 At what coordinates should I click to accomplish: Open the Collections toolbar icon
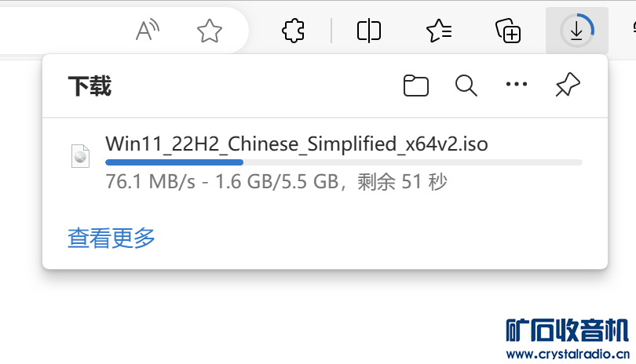click(508, 31)
